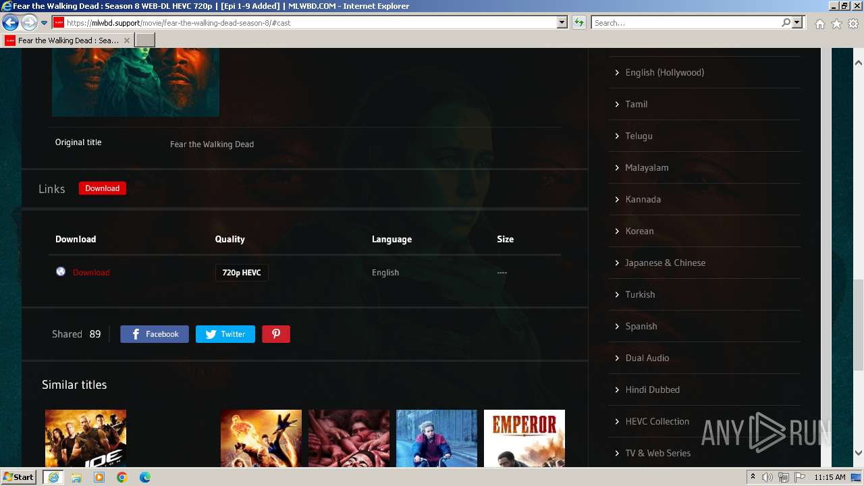Click the Home icon in IE
This screenshot has height=486, width=864.
819,24
